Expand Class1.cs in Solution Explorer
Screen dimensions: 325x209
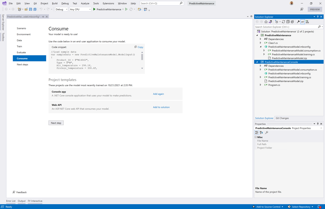[x=260, y=43]
